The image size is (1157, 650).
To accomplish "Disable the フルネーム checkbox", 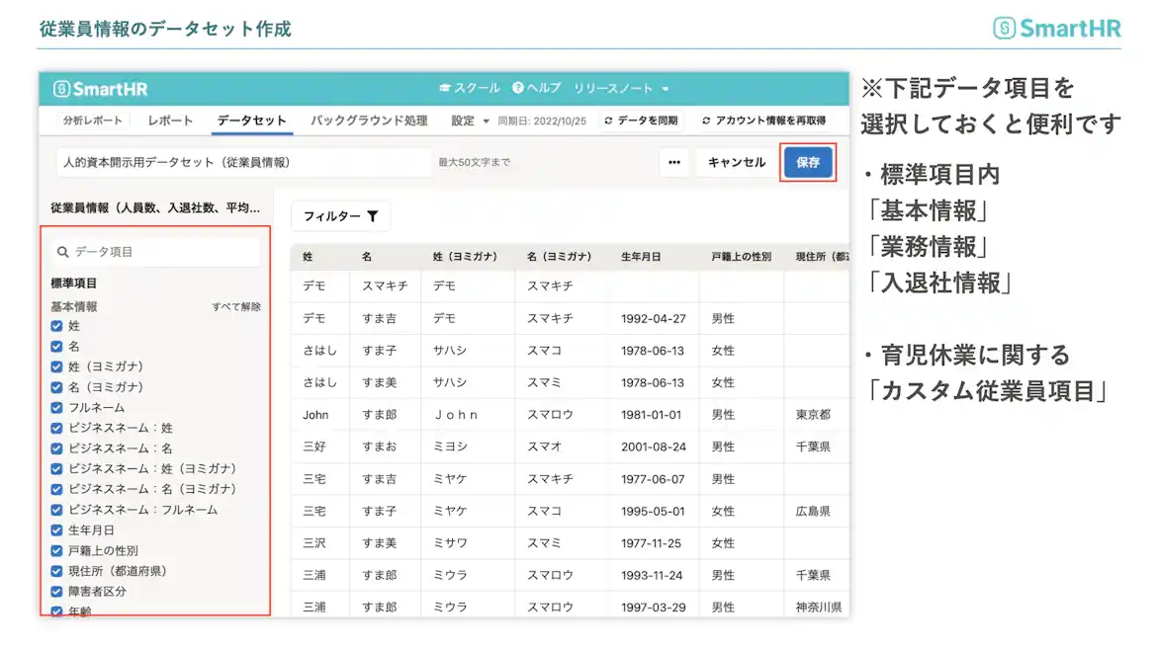I will [x=56, y=407].
